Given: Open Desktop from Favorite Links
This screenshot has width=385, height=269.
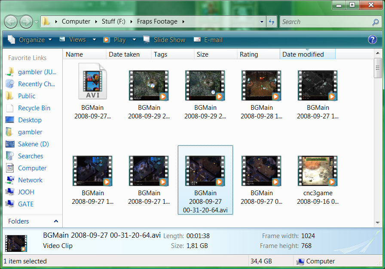Looking at the screenshot, I should point(24,120).
